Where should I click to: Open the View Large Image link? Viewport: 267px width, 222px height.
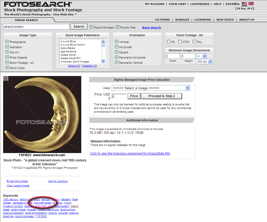pyautogui.click(x=18, y=185)
